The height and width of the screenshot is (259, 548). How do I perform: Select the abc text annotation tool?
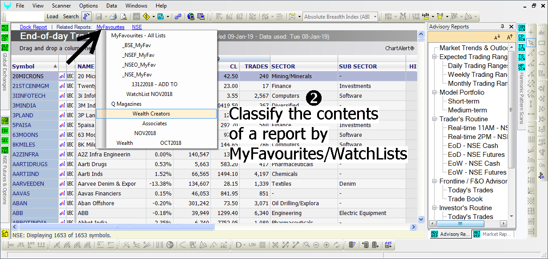point(542,33)
